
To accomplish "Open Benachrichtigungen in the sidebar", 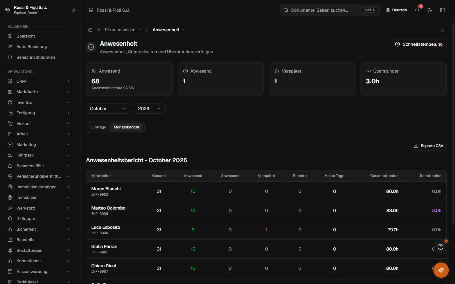I will [39, 57].
